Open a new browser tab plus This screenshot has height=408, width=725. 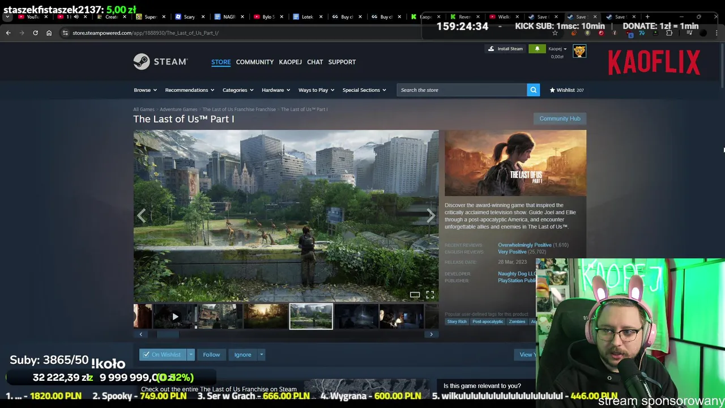click(647, 16)
